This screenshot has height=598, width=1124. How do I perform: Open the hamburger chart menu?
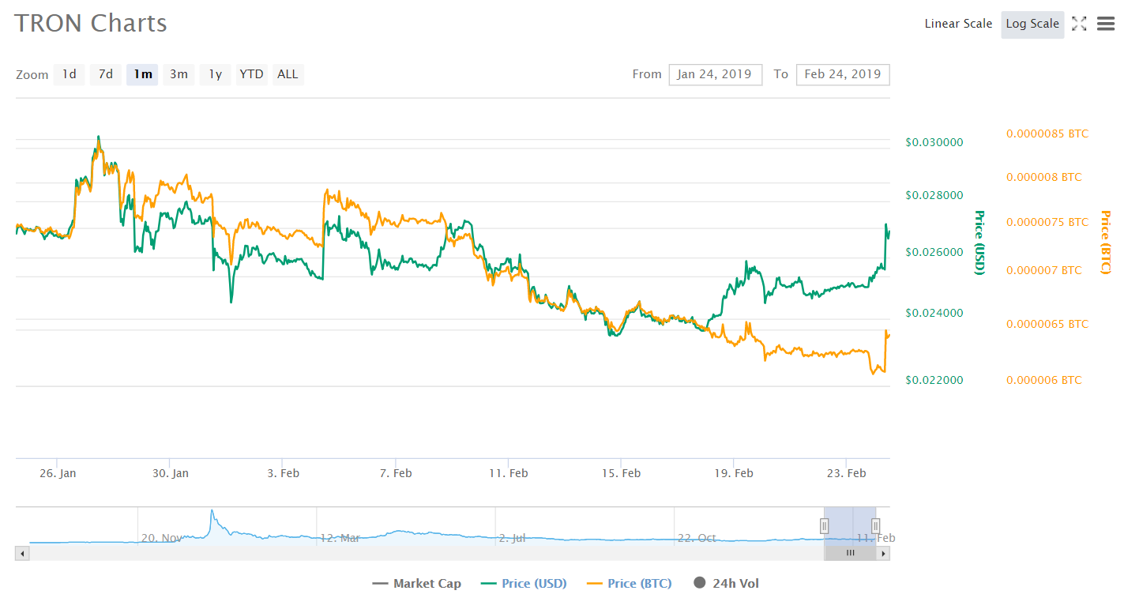1106,24
